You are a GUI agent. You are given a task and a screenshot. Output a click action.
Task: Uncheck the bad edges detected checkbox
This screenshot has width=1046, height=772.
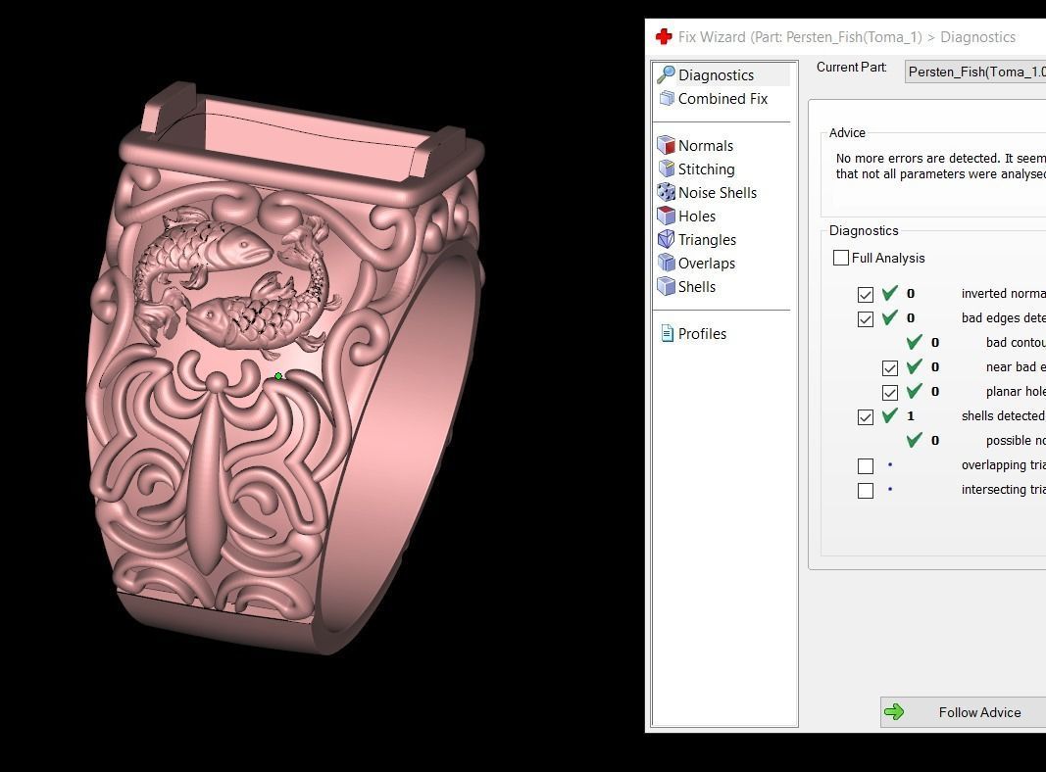[x=866, y=319]
